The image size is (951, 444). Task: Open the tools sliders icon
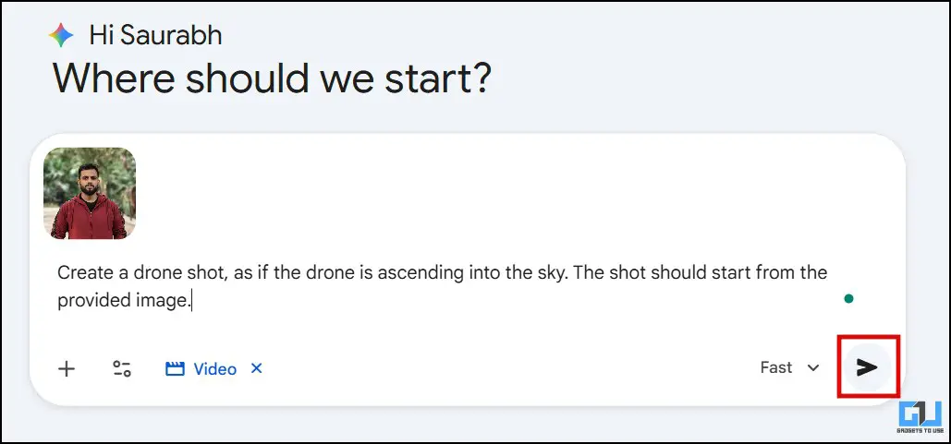tap(122, 369)
